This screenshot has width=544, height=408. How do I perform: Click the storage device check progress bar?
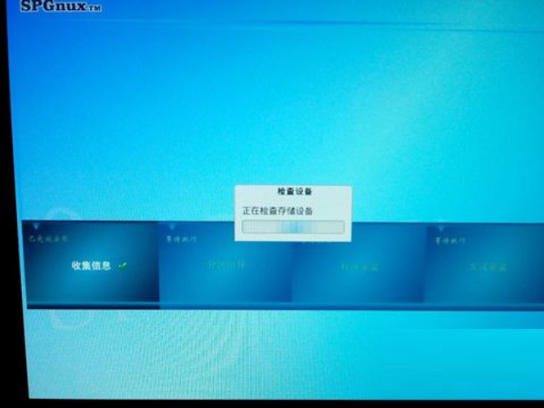point(293,227)
